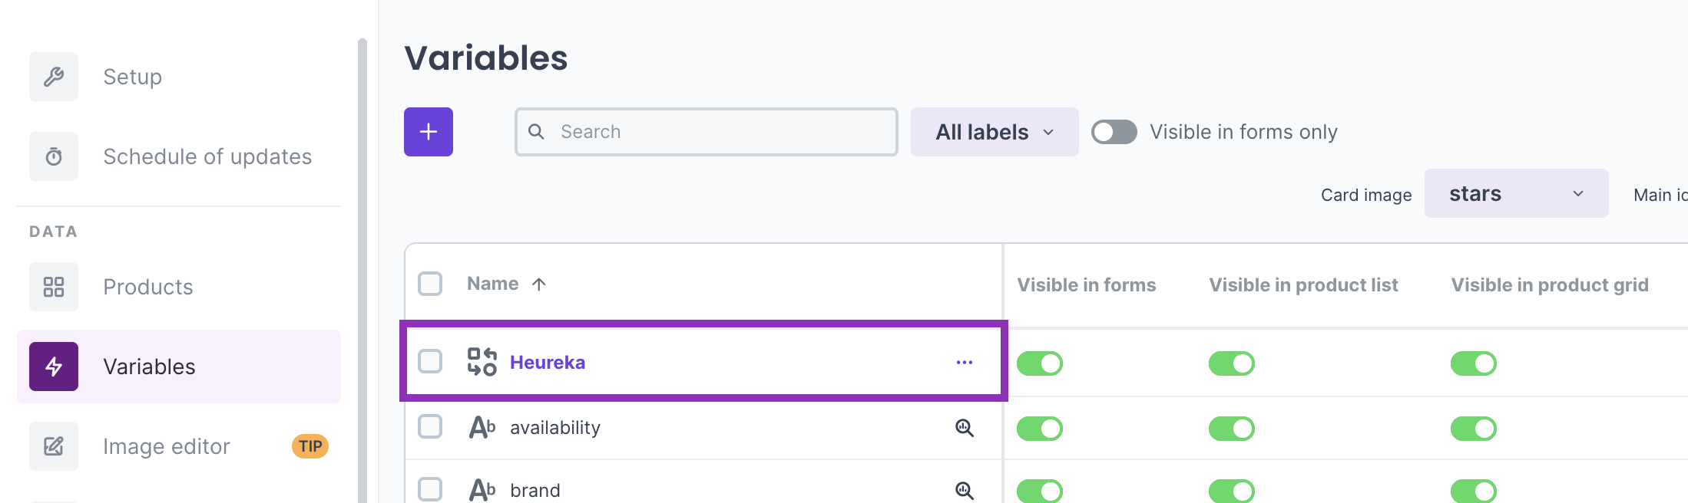The height and width of the screenshot is (503, 1688).
Task: Open Heureka row three-dots menu
Action: pos(965,362)
